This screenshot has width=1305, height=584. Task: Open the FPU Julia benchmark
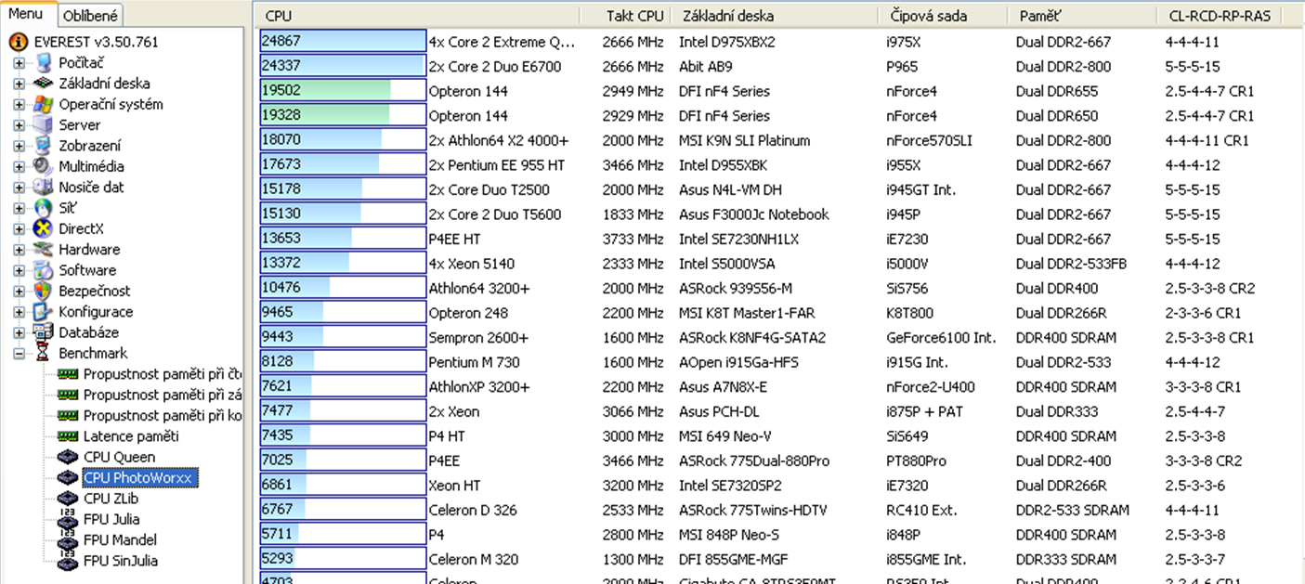[111, 519]
